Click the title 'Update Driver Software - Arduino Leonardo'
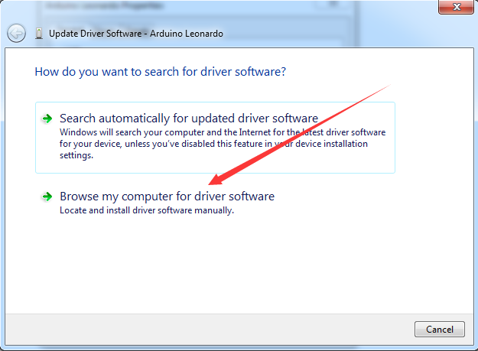478x351 pixels. 136,34
